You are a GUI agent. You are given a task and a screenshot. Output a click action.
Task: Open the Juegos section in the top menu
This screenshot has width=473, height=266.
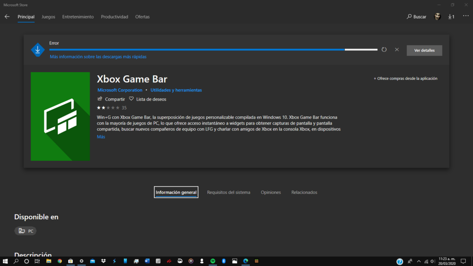(x=48, y=16)
